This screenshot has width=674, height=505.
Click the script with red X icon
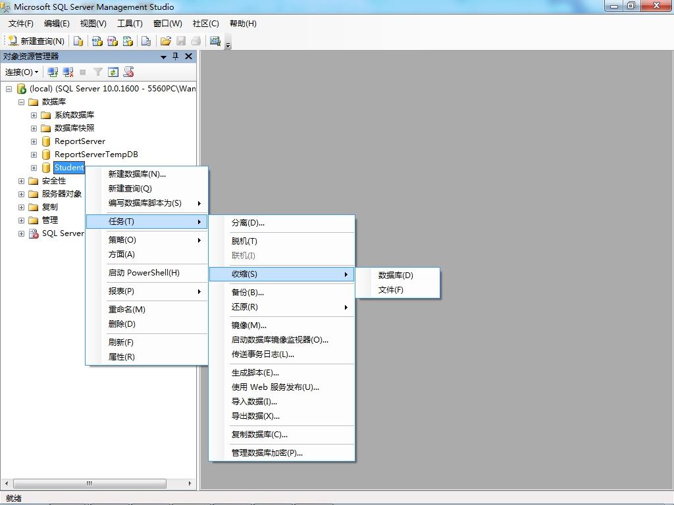point(128,72)
